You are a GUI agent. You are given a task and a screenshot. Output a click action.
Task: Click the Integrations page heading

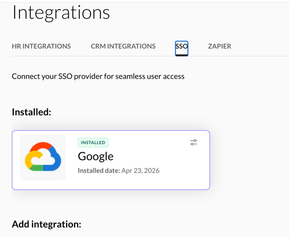pos(61,13)
